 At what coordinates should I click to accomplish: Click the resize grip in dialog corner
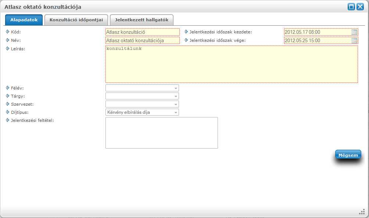pos(362,212)
